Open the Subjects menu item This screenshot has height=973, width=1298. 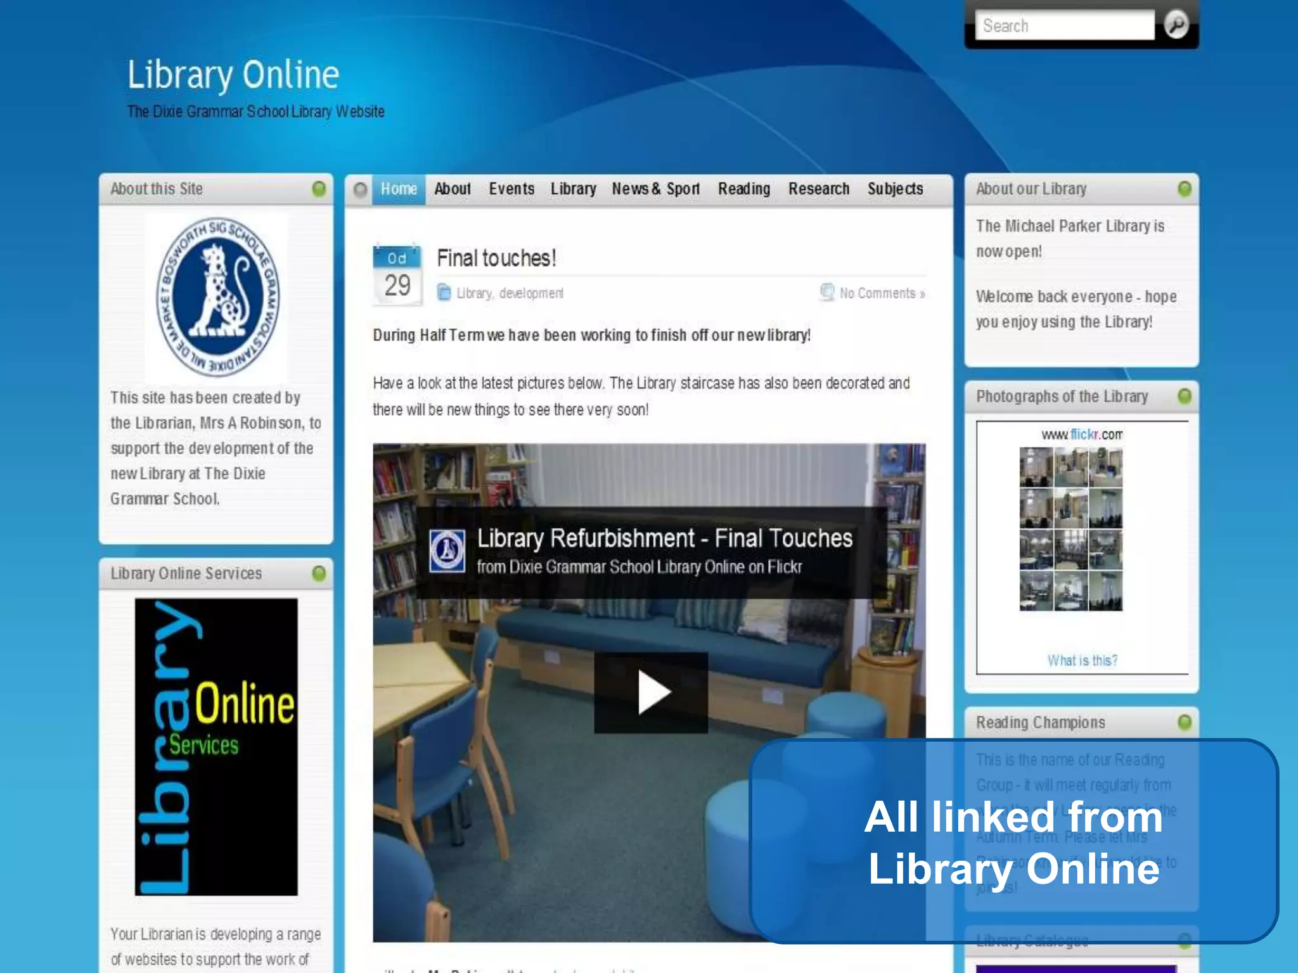click(x=895, y=189)
